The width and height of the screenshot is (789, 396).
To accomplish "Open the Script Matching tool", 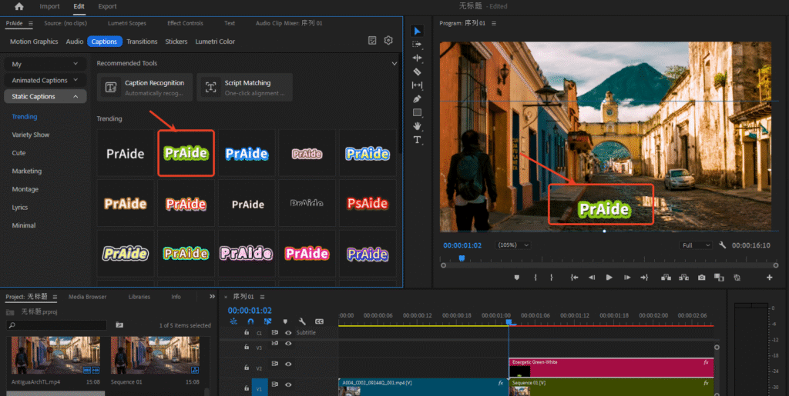I will (244, 88).
